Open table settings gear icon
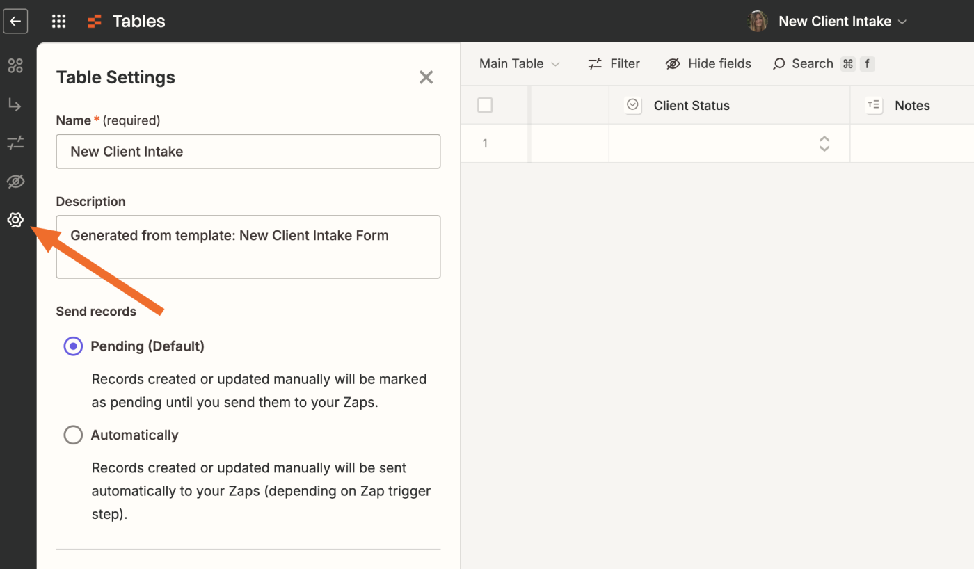Screen dimensions: 974x569 tap(15, 221)
